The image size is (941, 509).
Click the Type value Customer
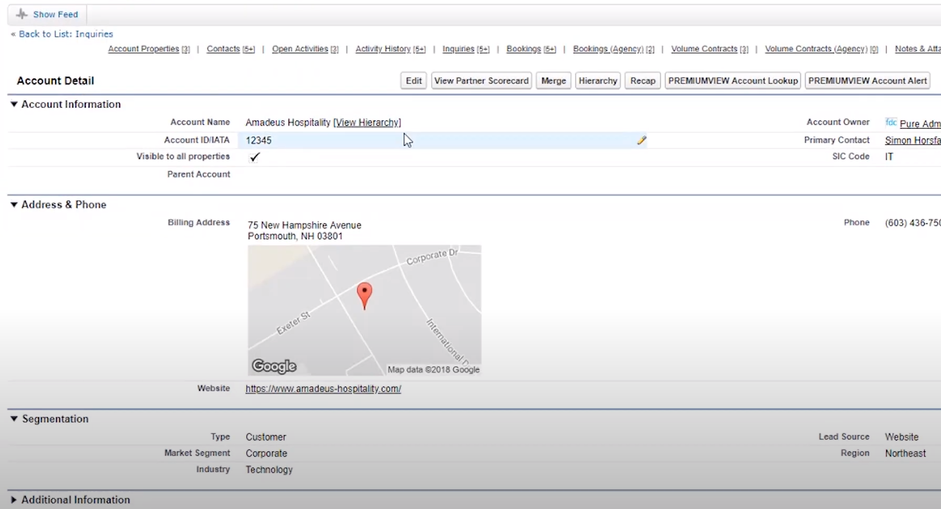point(266,437)
